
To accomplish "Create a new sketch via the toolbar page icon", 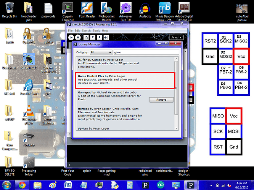I will coord(86,38).
